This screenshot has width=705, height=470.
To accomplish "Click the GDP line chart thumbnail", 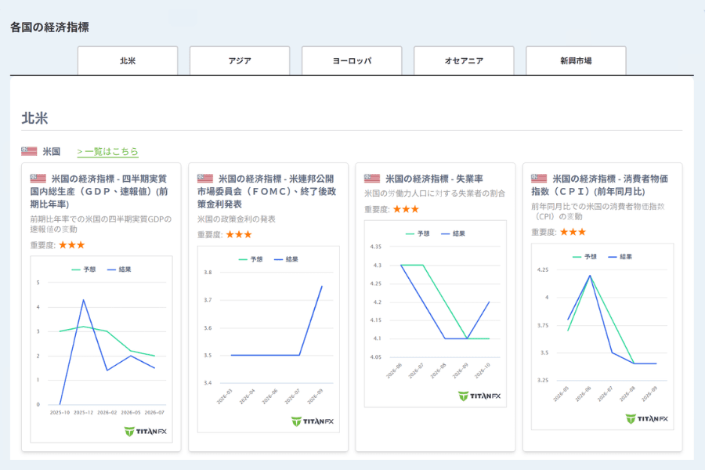I will (x=101, y=349).
